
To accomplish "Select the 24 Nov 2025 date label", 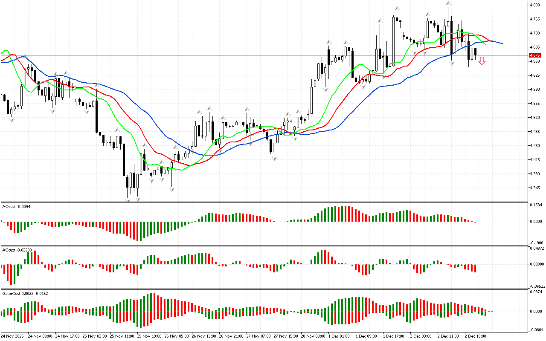I will coord(13,336).
